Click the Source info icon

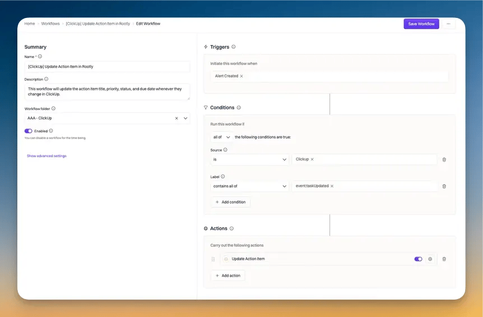click(x=225, y=150)
